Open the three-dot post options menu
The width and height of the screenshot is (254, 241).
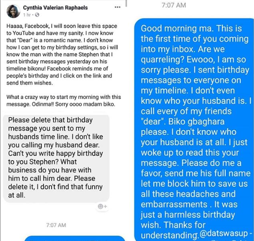(117, 7)
